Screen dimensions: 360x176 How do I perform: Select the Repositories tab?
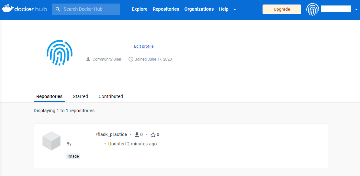49,96
